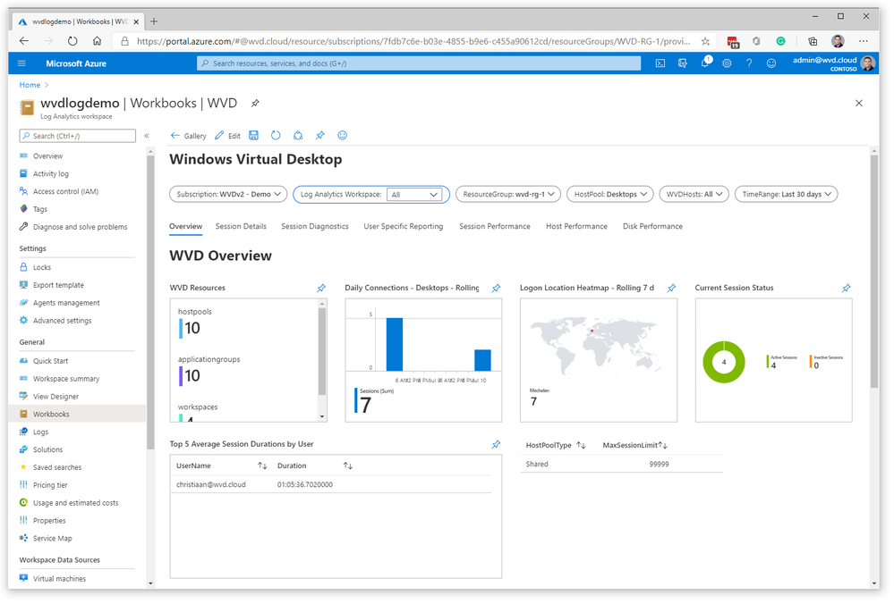894x604 pixels.
Task: Open Diagnose and solve problems
Action: 80,227
